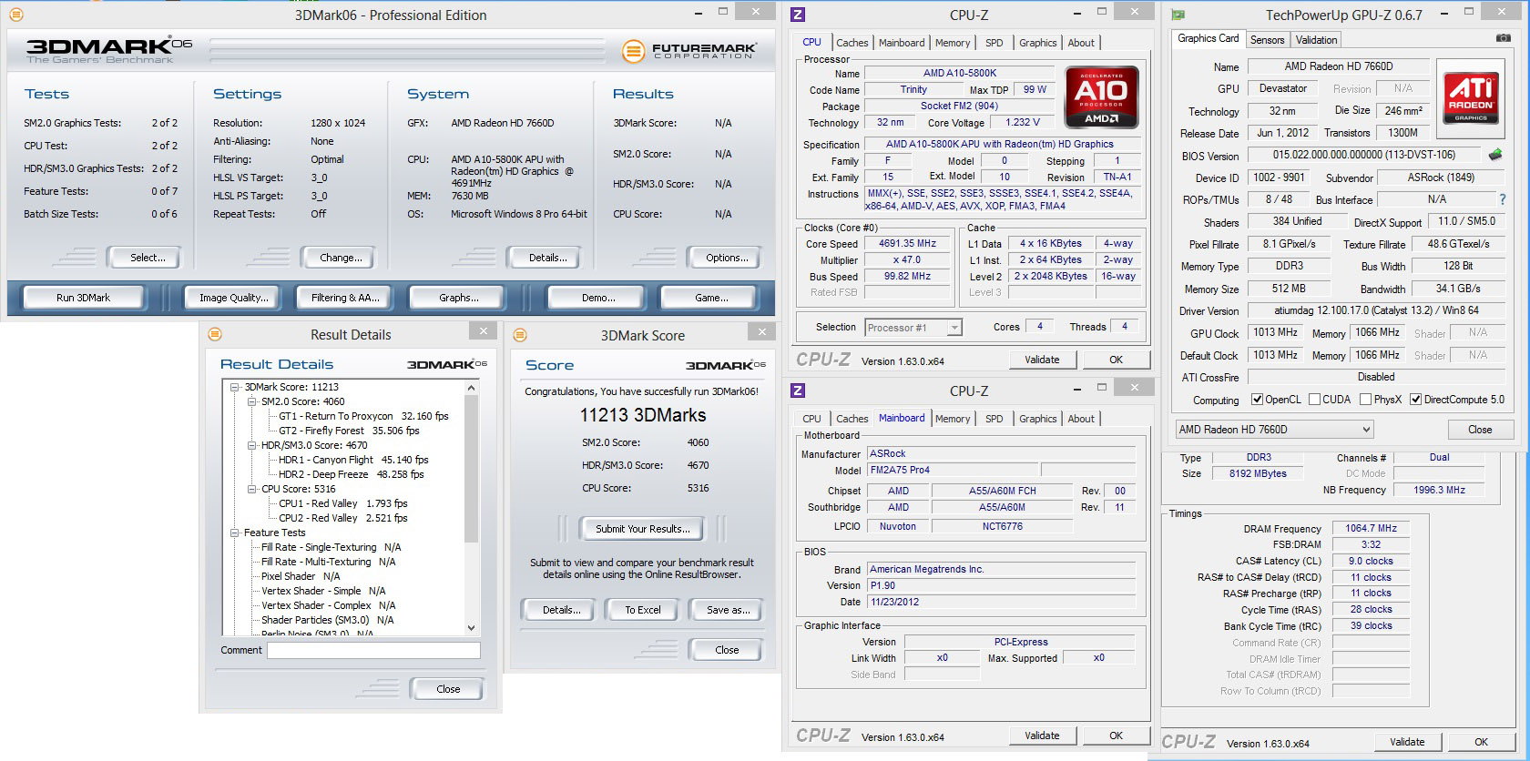This screenshot has width=1530, height=761.
Task: Click the Result Details vertical scrollbar thumb
Action: click(x=471, y=469)
